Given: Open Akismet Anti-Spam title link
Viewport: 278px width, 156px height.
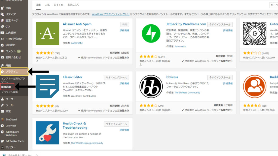Looking at the screenshot, I should click(x=77, y=24).
